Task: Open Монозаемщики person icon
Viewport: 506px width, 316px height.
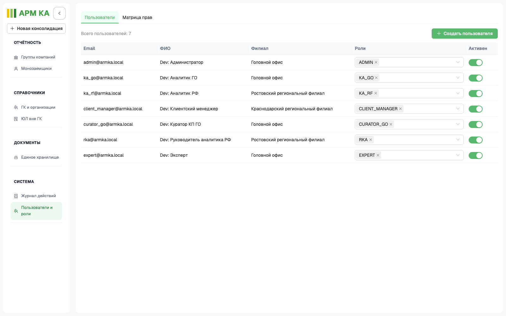Action: click(x=16, y=69)
